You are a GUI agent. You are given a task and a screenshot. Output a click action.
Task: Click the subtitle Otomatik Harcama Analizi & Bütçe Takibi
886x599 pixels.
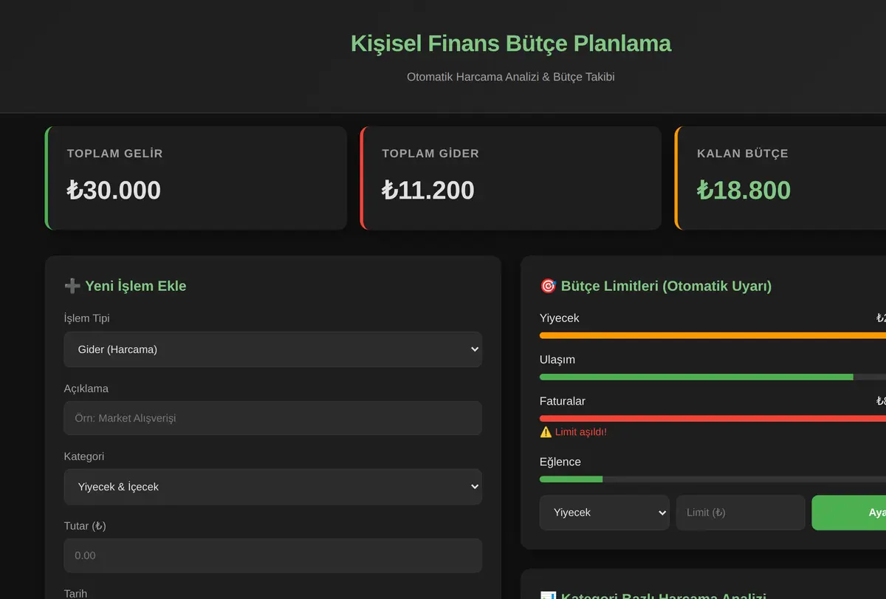pos(511,77)
